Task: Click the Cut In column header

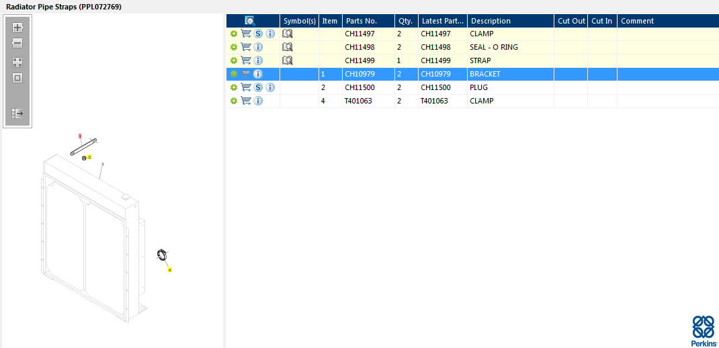Action: tap(603, 21)
